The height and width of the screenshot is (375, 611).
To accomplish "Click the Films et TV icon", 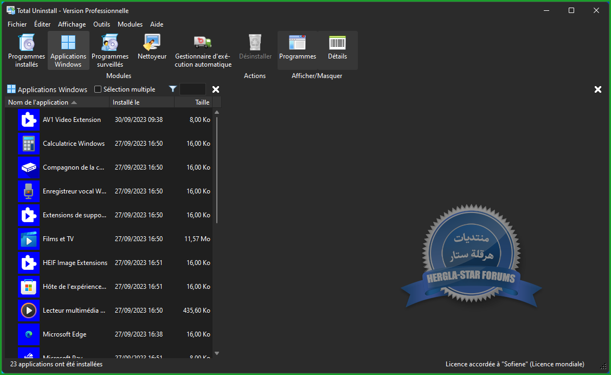I will click(x=28, y=239).
